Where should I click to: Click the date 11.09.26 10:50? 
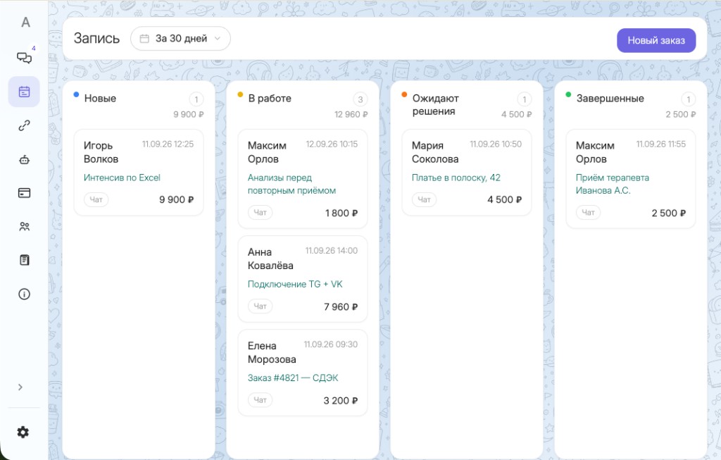pyautogui.click(x=496, y=144)
